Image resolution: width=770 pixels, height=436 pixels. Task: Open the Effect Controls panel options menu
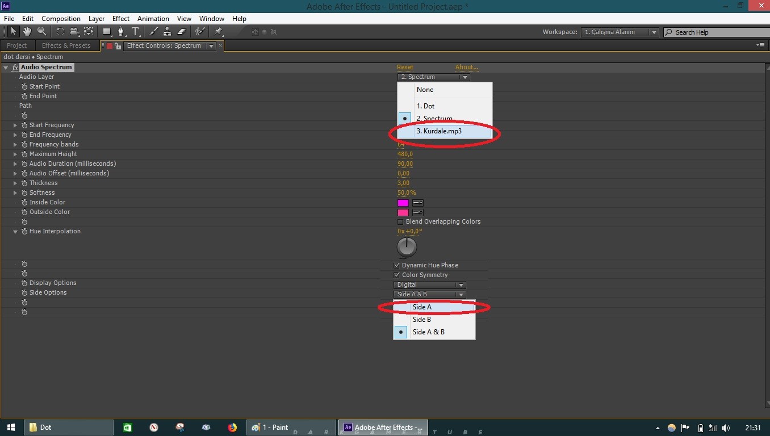(760, 45)
